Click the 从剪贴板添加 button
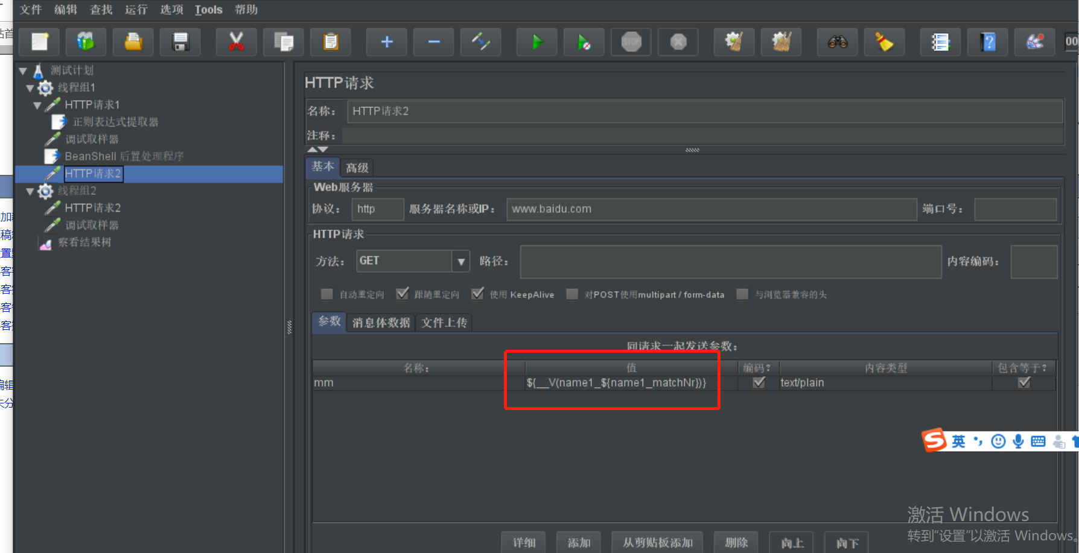The width and height of the screenshot is (1079, 553). tap(658, 542)
